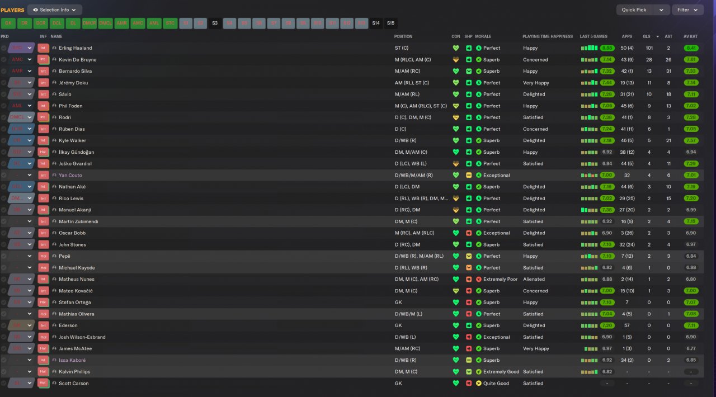Click Erling Haaland's last 5 games form bars
The width and height of the screenshot is (716, 397).
[x=589, y=48]
